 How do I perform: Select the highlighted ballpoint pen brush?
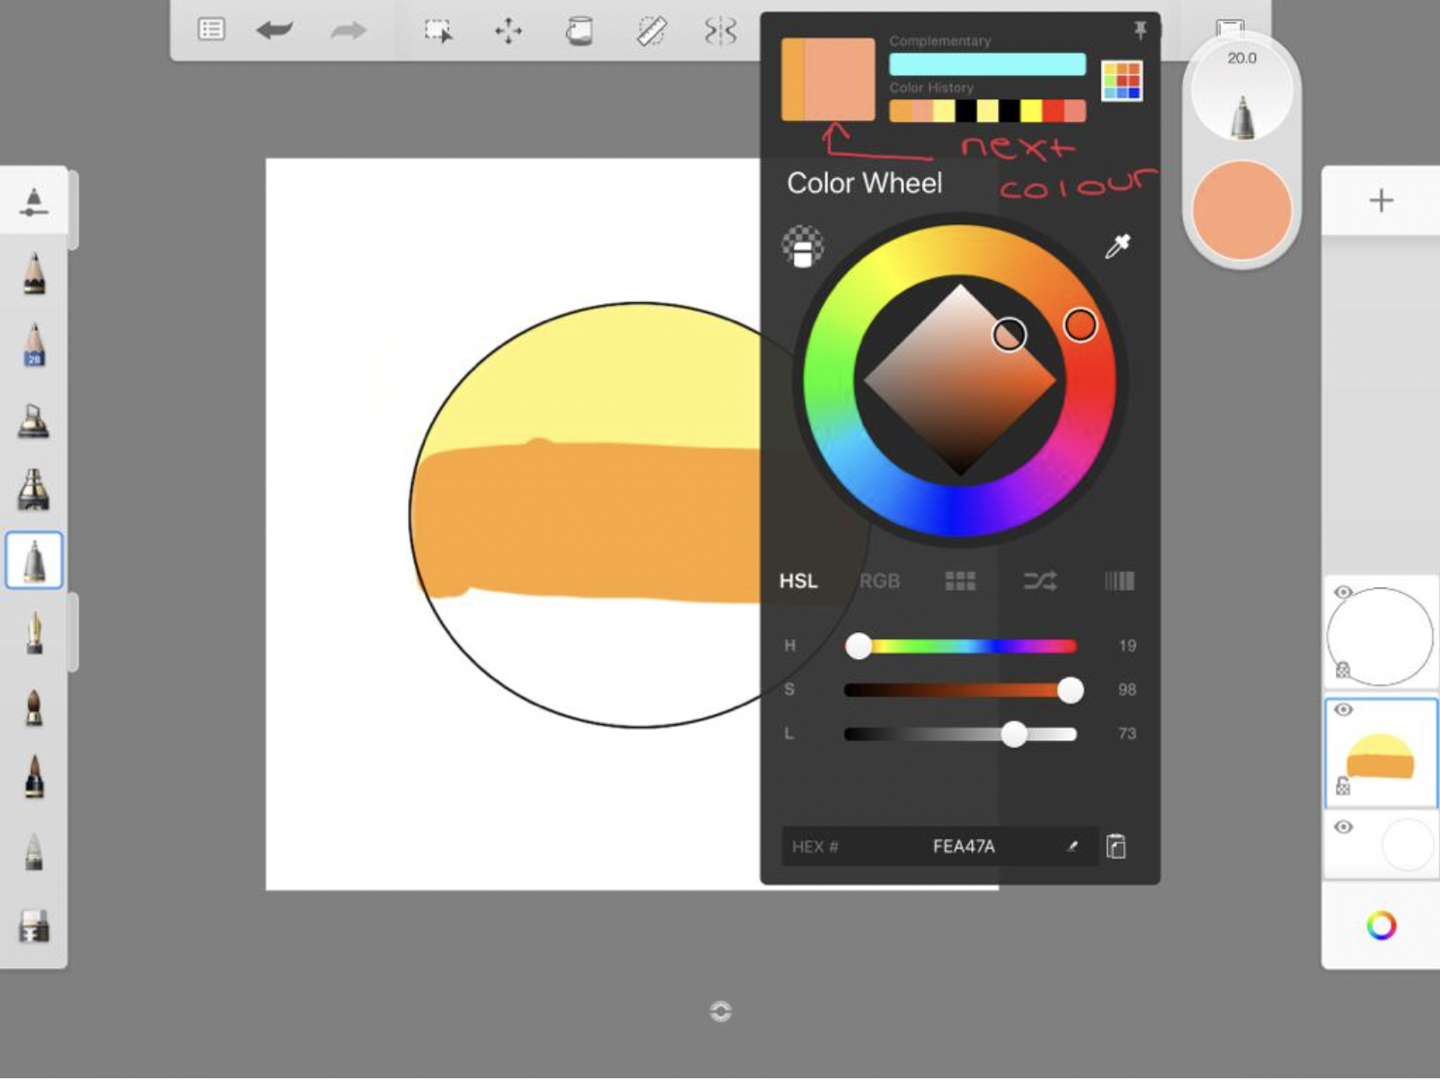pyautogui.click(x=34, y=561)
